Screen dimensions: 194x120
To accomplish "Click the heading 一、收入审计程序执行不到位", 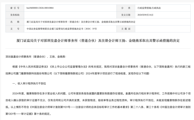I will [29, 84].
